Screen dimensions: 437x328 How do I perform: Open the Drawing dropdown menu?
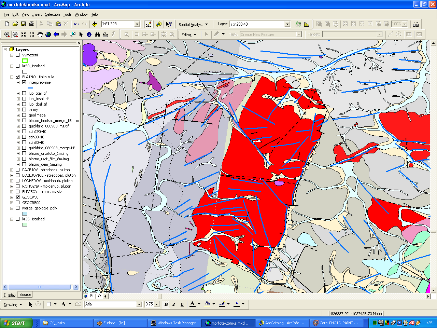(x=13, y=304)
